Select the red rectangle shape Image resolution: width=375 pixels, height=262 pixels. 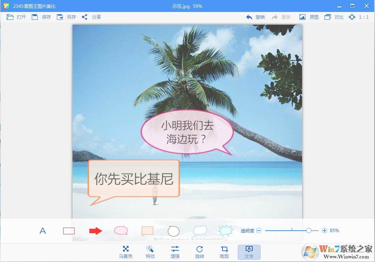point(69,231)
